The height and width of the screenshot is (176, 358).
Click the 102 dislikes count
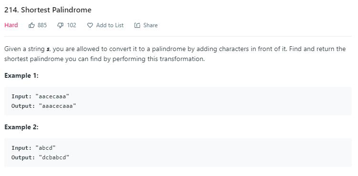pos(72,25)
